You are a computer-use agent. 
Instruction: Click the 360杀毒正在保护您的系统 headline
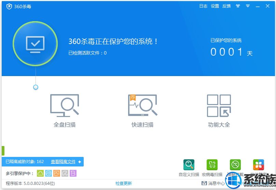pyautogui.click(x=113, y=42)
